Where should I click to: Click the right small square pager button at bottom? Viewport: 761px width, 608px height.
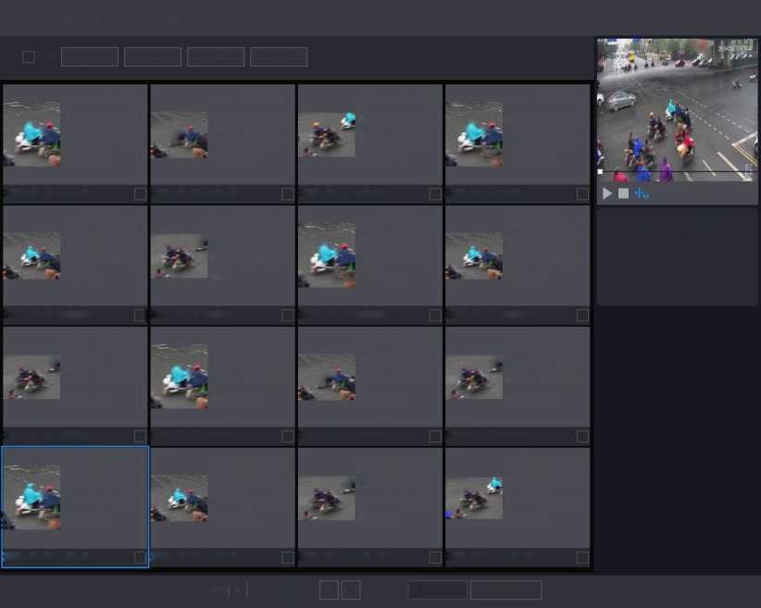coord(350,589)
